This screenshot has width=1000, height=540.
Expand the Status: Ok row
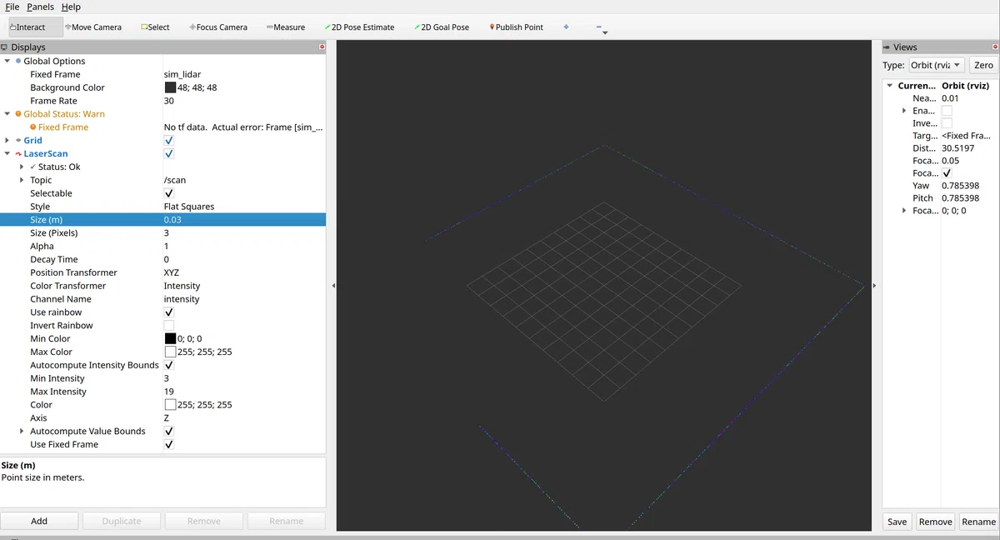(x=22, y=167)
